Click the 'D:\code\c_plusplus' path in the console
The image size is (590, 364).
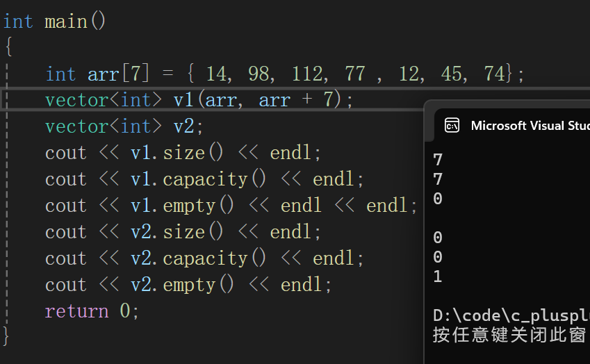click(511, 316)
